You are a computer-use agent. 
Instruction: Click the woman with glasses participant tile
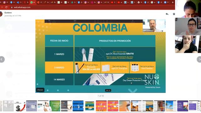188,26
